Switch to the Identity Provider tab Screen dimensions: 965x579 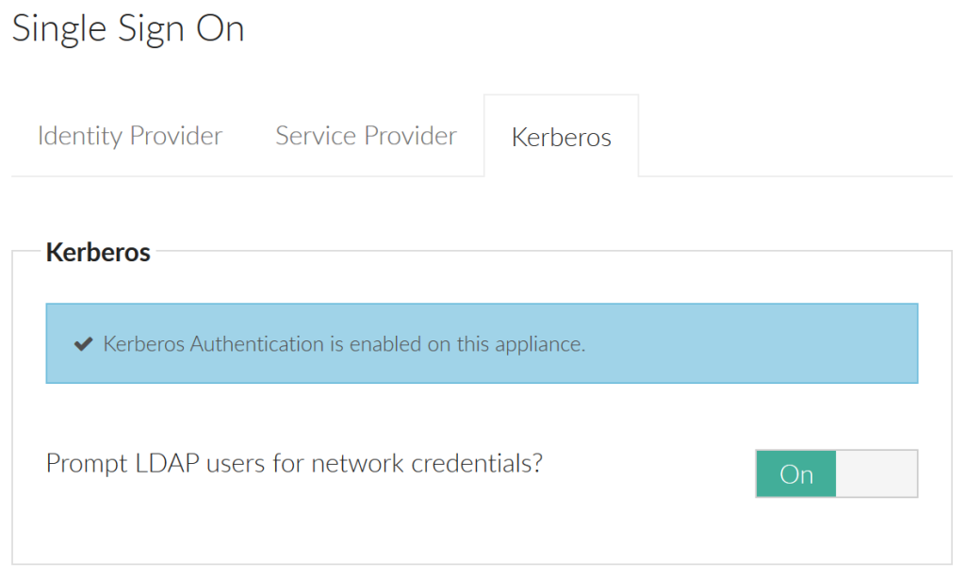(x=129, y=136)
